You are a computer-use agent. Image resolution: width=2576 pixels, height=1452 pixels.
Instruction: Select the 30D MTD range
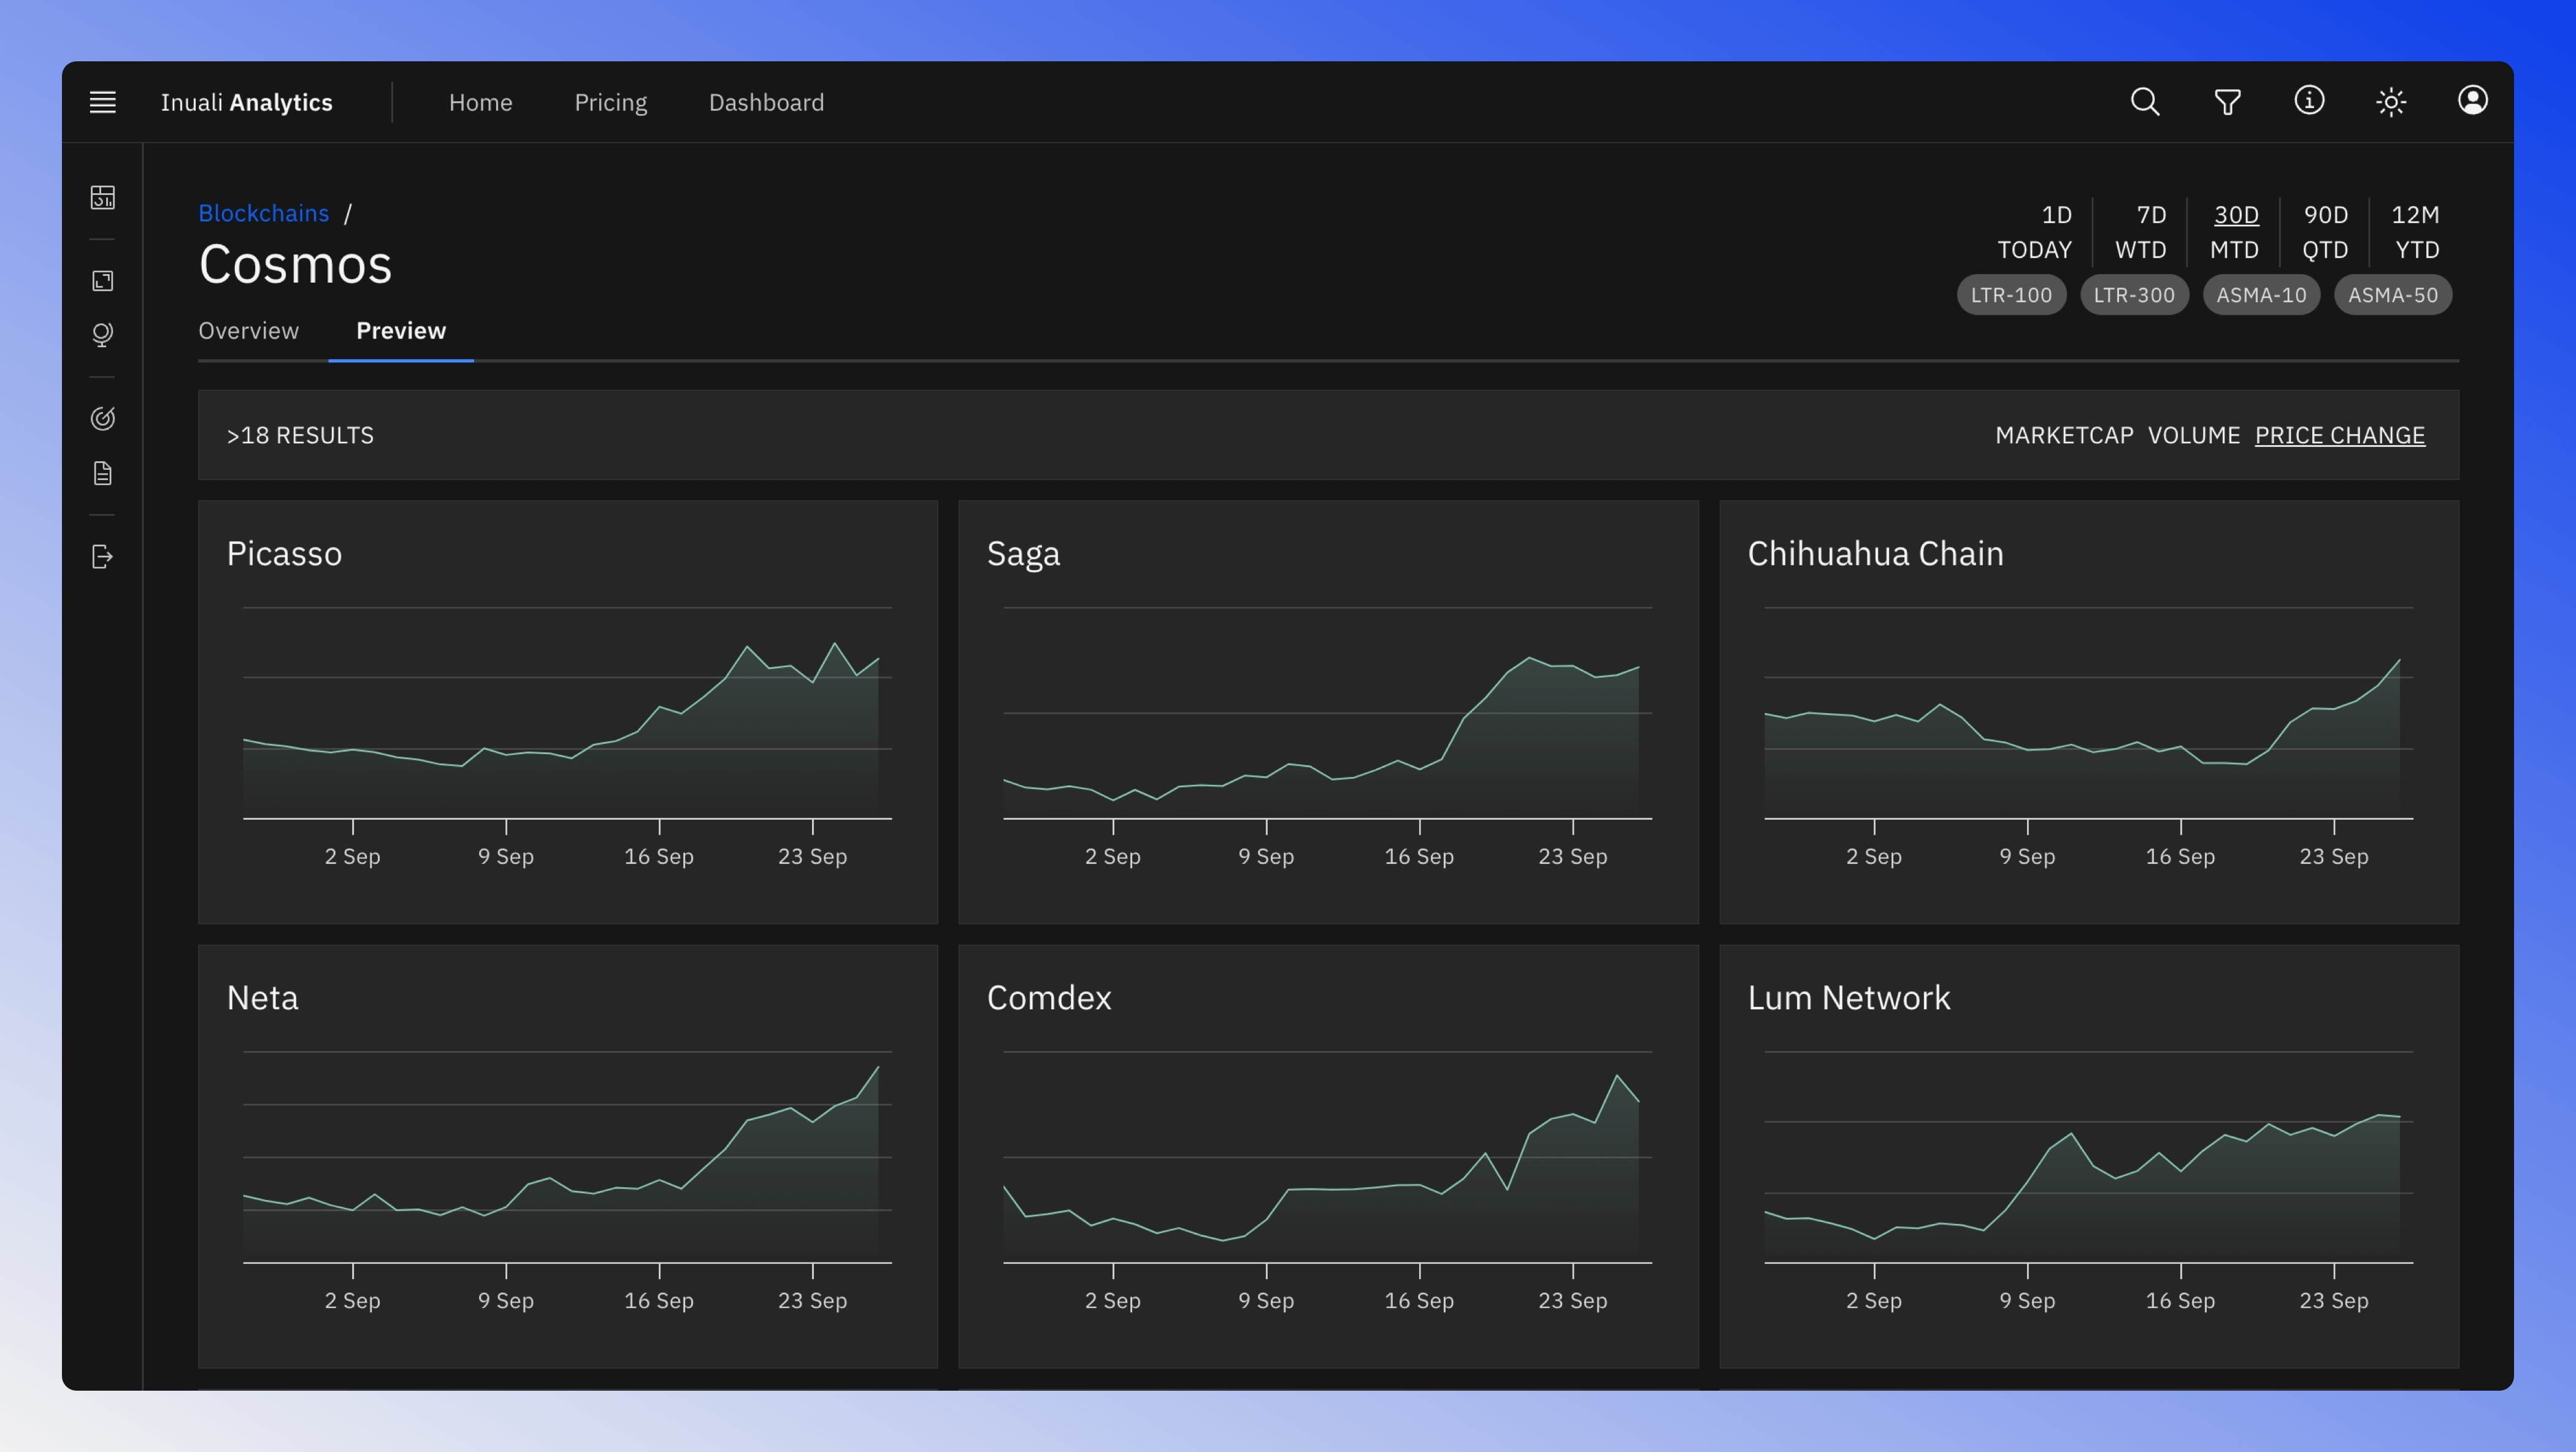click(2234, 232)
